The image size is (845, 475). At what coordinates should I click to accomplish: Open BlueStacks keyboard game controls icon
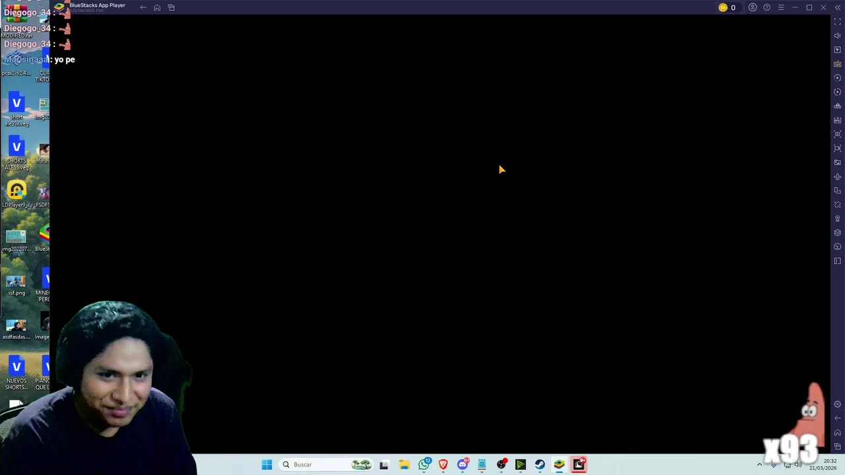click(838, 64)
